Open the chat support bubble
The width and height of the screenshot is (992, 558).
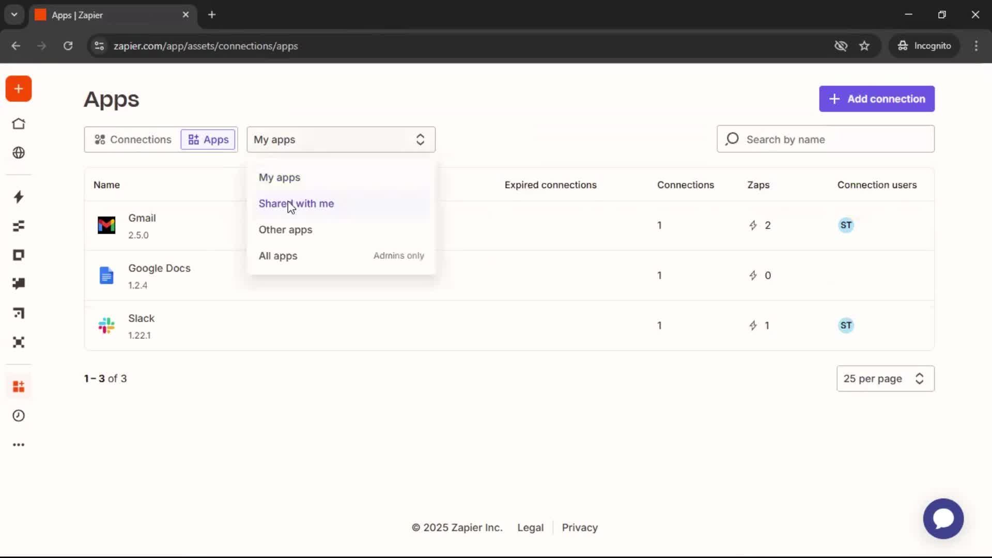[943, 519]
